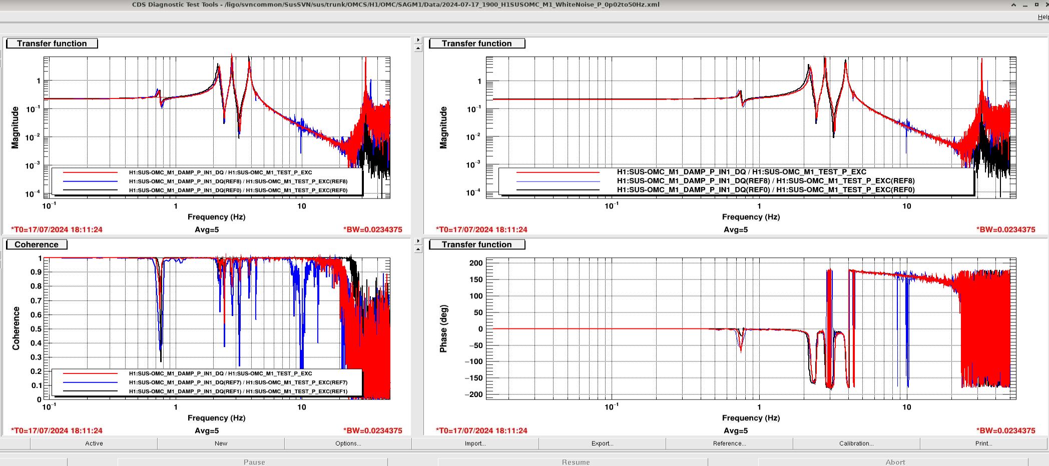Click the BW=0.0234375 text under Coherence plot
This screenshot has height=466, width=1049.
(373, 430)
